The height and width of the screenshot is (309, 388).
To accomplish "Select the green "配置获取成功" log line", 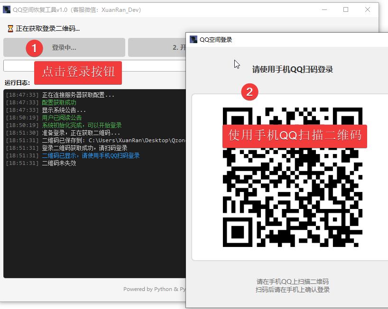I will 59,103.
